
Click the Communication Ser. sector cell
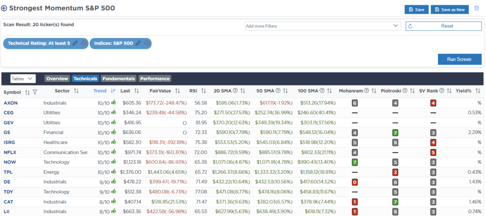click(x=65, y=152)
